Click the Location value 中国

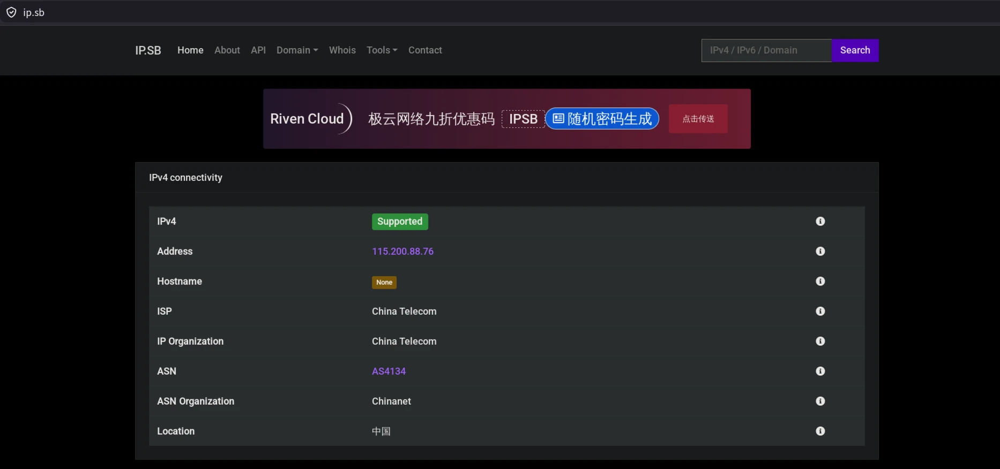tap(381, 431)
